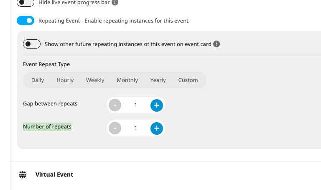Viewport: 321px width, 190px height.
Task: Click info icon beside Hide live event progress bar
Action: [x=115, y=3]
